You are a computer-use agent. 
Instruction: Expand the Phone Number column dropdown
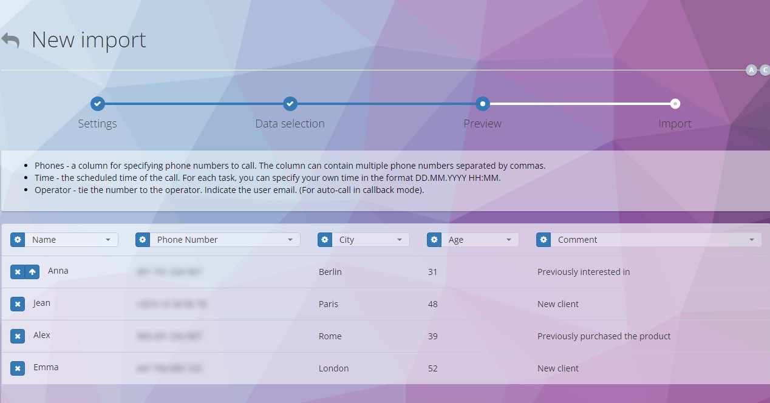click(x=225, y=240)
